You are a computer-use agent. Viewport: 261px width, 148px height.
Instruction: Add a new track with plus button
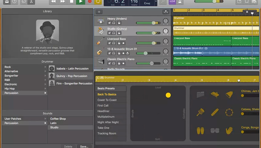(x=99, y=12)
